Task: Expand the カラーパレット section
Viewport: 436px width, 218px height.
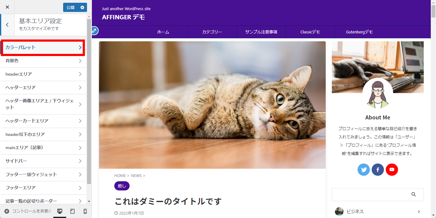Action: 43,47
